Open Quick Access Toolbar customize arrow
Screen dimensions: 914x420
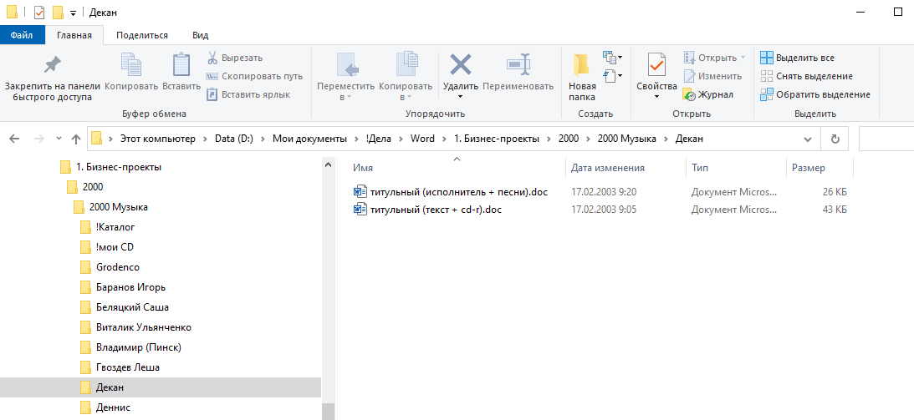point(73,13)
